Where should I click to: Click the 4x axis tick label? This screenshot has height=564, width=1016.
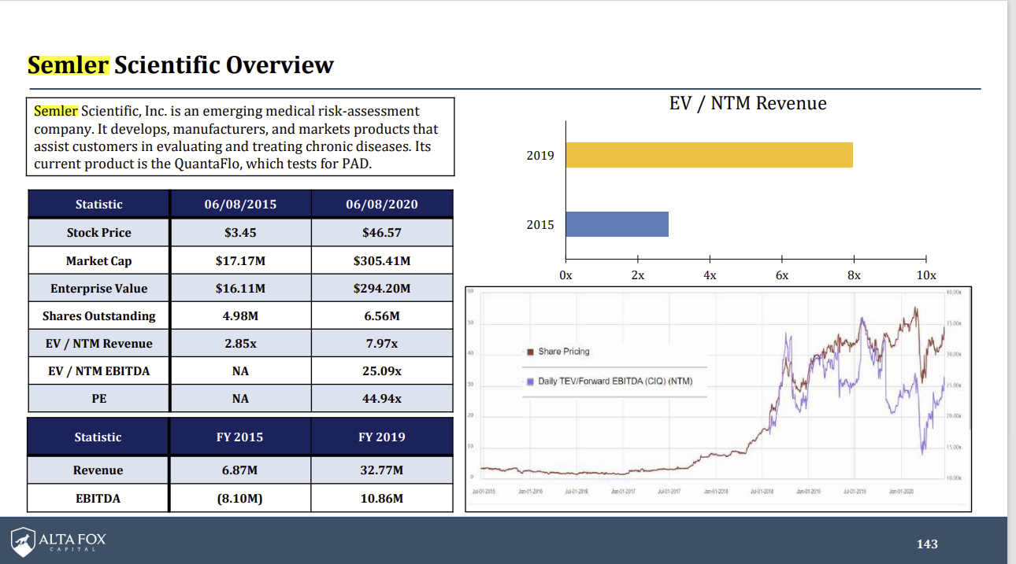point(710,275)
